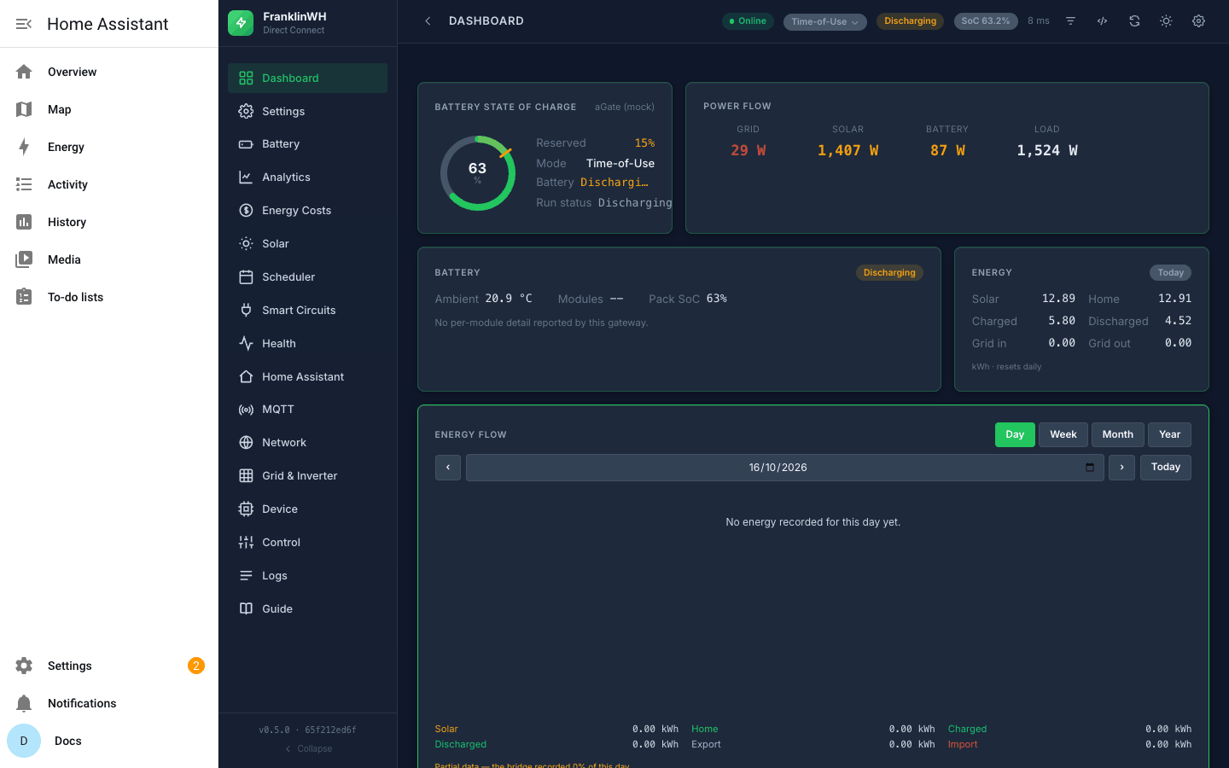Open Grid & Inverter page
The image size is (1229, 768).
[307, 476]
